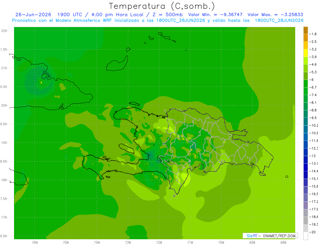The height and width of the screenshot is (246, 318).
Task: Click the chart title 'Temperatura (C,somb.)'
Action: pos(162,6)
